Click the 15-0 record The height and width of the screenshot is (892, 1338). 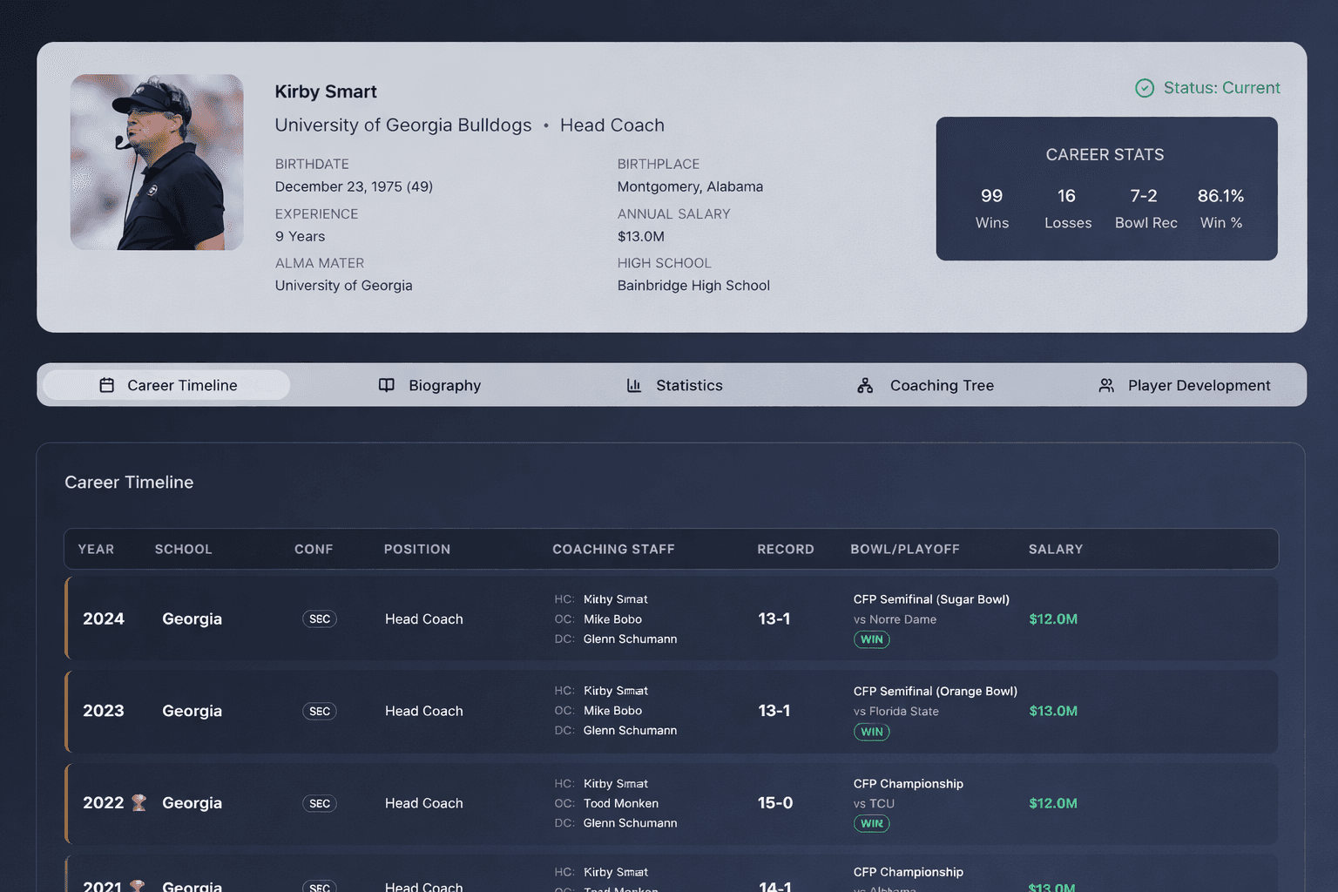point(775,802)
